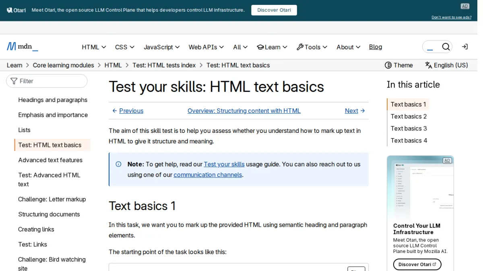483x271 pixels.
Task: Go to Core learning modules breadcrumb
Action: pos(63,65)
